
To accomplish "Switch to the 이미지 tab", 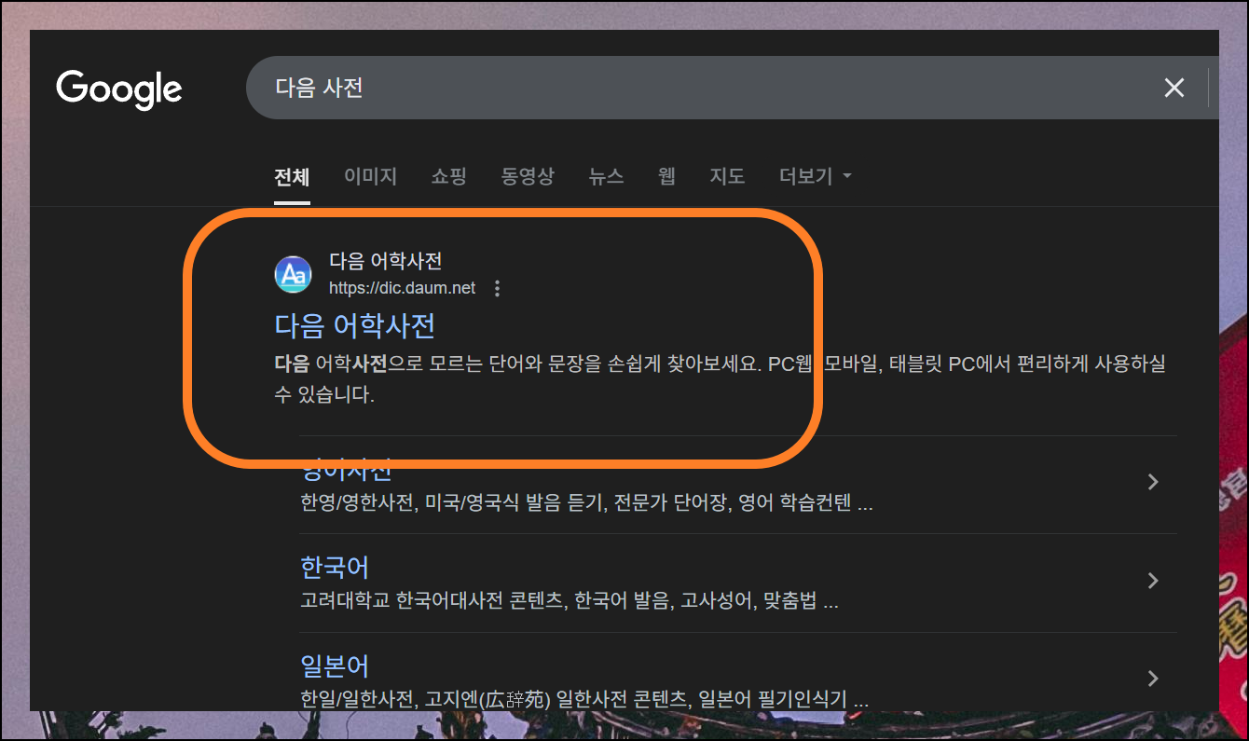I will coord(370,176).
